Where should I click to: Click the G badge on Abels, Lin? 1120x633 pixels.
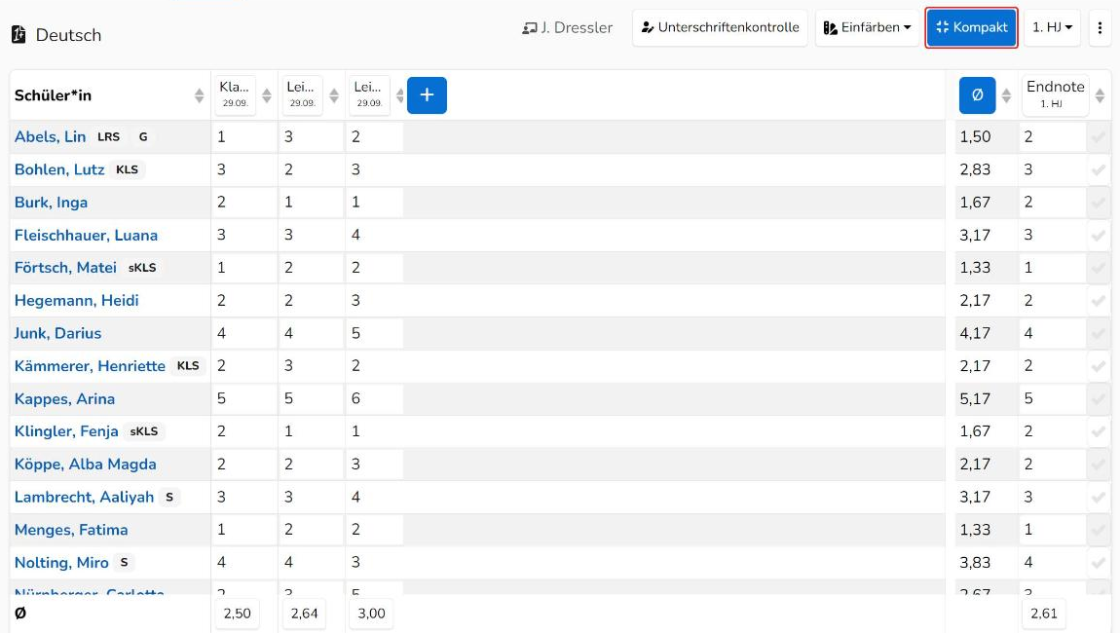pos(143,137)
